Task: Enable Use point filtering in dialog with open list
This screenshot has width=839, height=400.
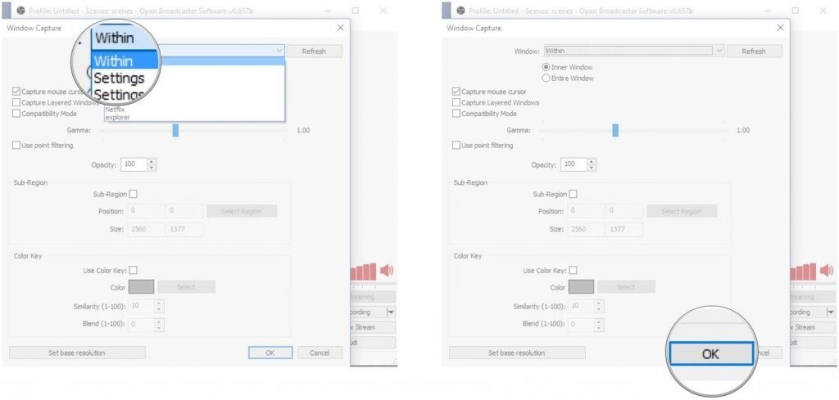Action: point(16,146)
